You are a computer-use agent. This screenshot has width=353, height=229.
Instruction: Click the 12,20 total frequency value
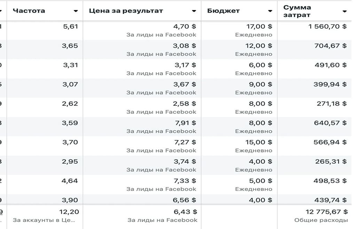(x=69, y=212)
